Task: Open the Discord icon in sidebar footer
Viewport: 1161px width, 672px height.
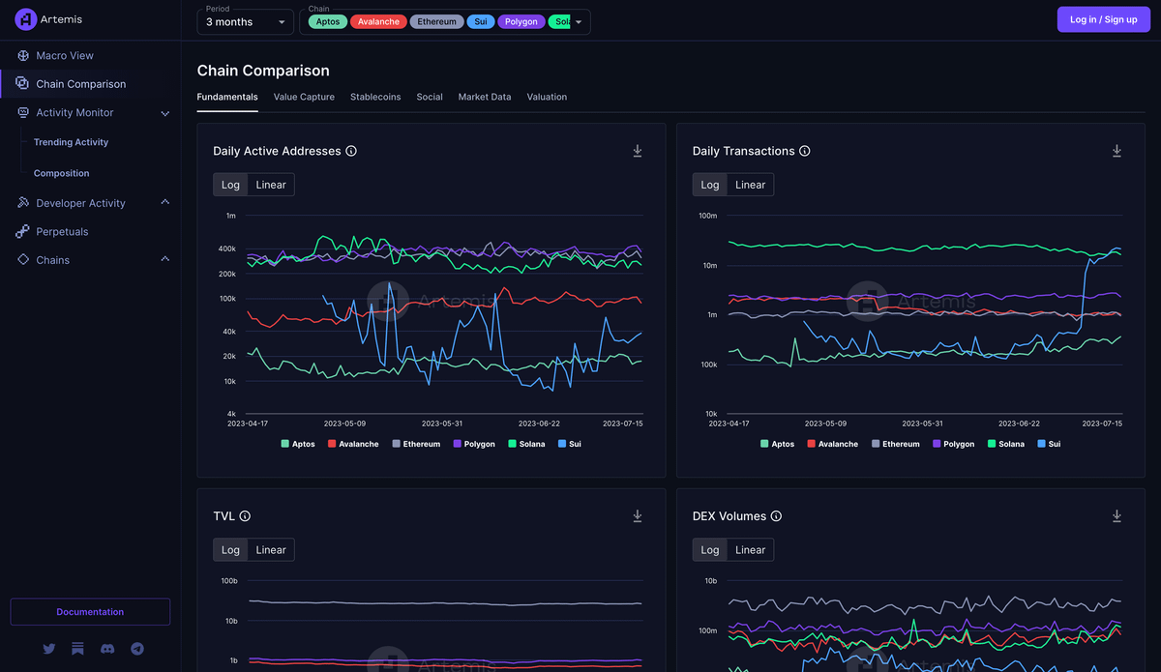Action: [x=107, y=649]
